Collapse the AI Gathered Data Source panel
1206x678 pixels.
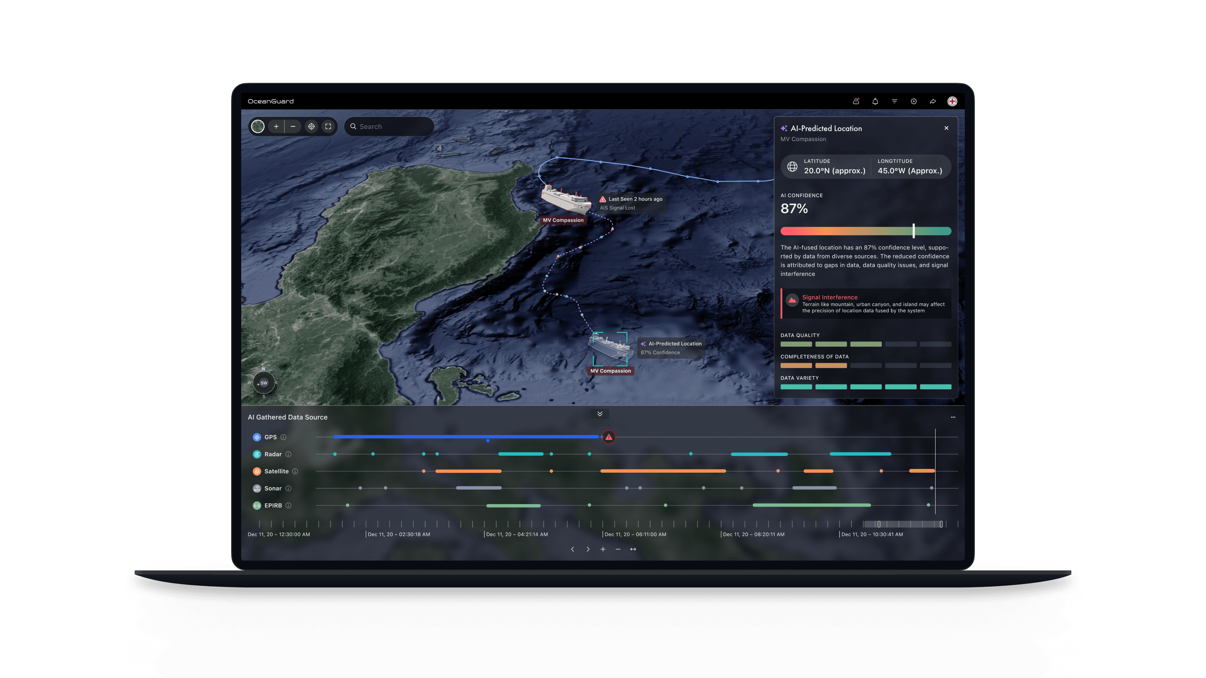[x=599, y=414]
